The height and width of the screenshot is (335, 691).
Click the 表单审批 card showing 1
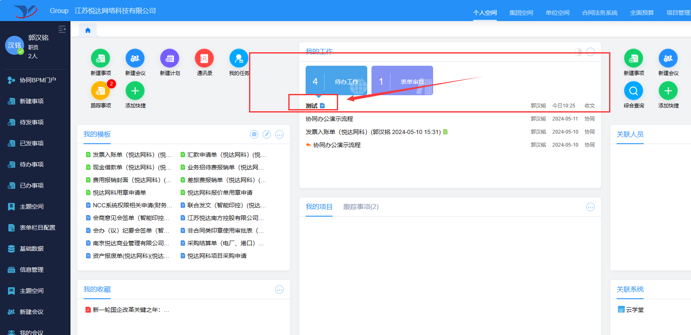[402, 80]
